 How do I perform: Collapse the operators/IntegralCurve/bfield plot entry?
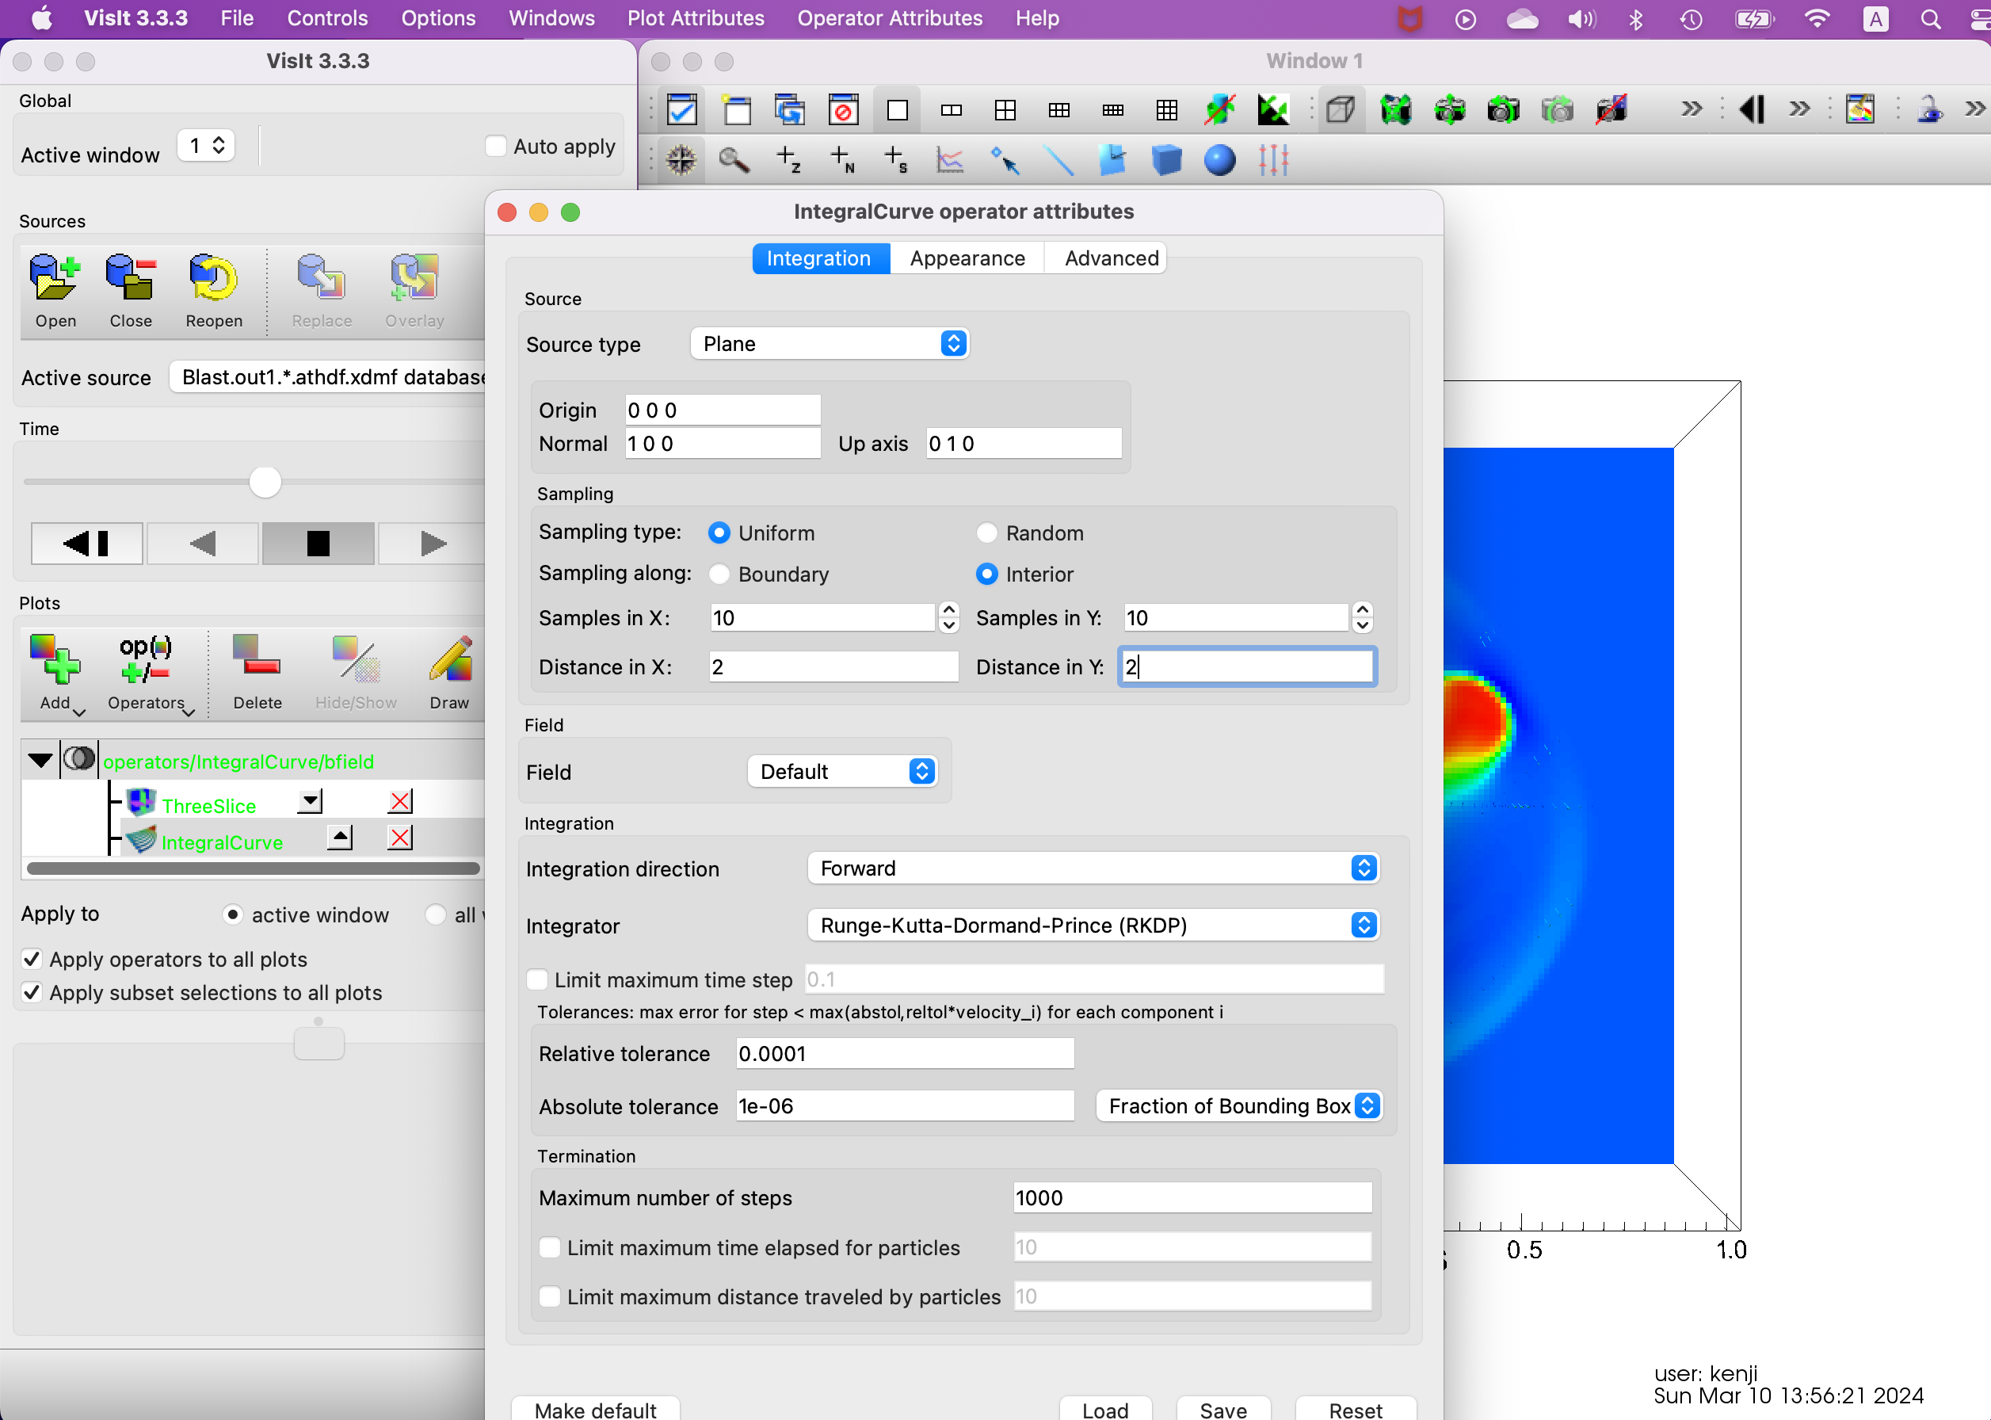point(40,760)
